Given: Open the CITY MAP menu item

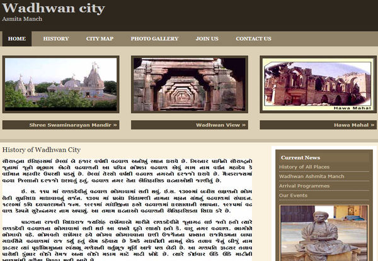Looking at the screenshot, I should [x=100, y=39].
